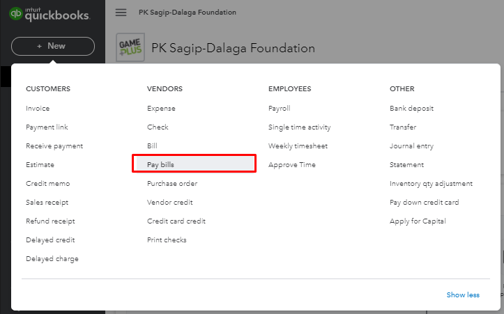Click Print checks option
Image resolution: width=504 pixels, height=314 pixels.
pos(167,240)
